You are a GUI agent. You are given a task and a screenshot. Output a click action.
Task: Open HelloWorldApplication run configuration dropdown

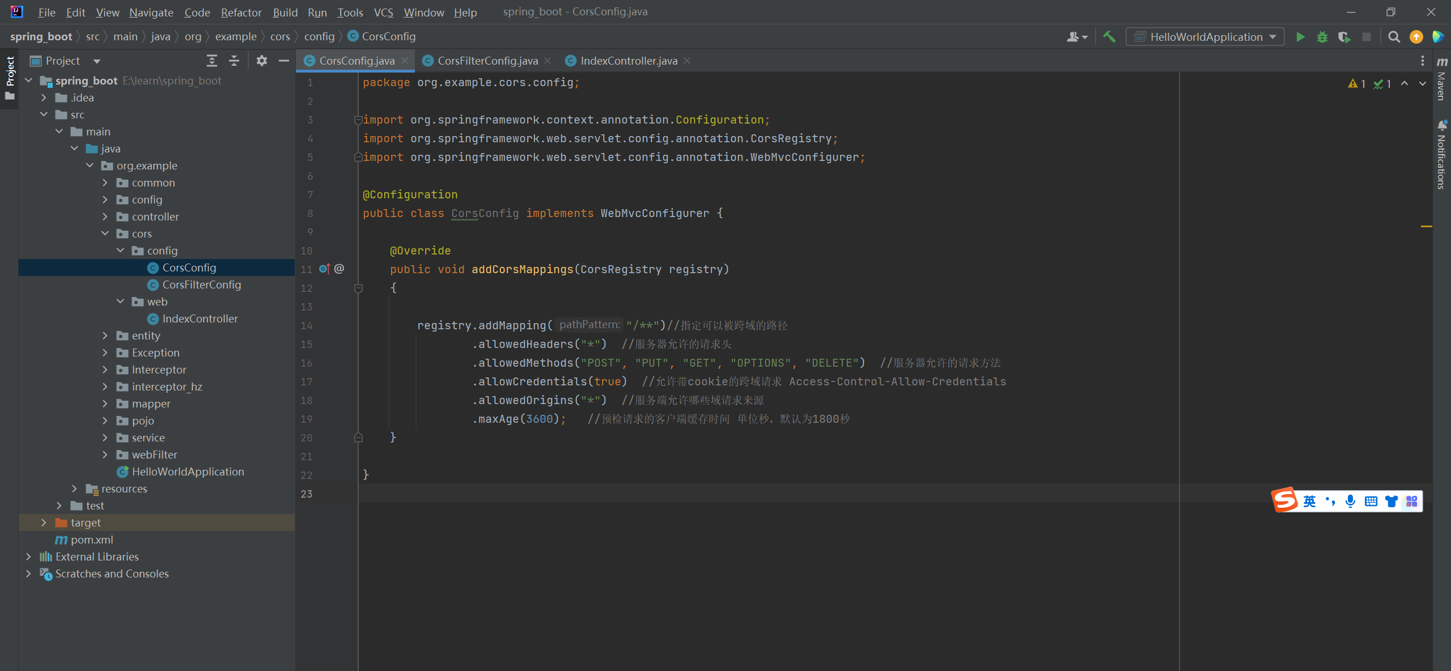(1205, 37)
